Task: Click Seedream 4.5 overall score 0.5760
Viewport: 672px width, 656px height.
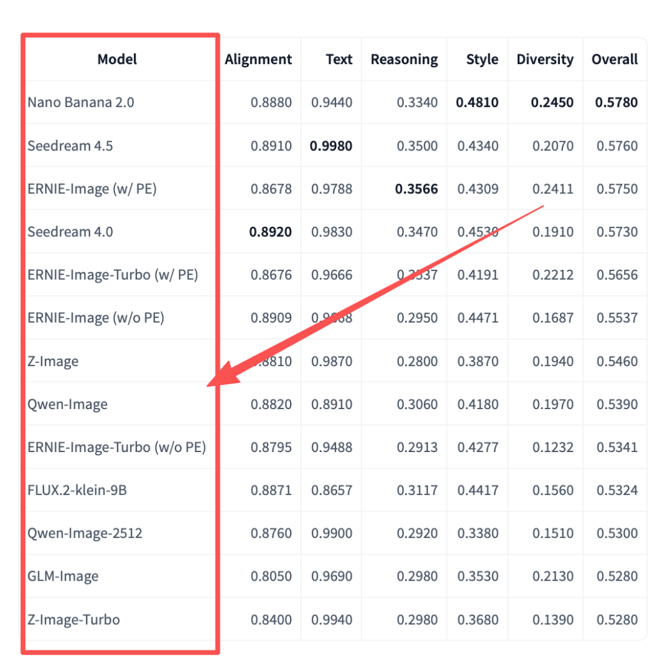Action: [617, 146]
